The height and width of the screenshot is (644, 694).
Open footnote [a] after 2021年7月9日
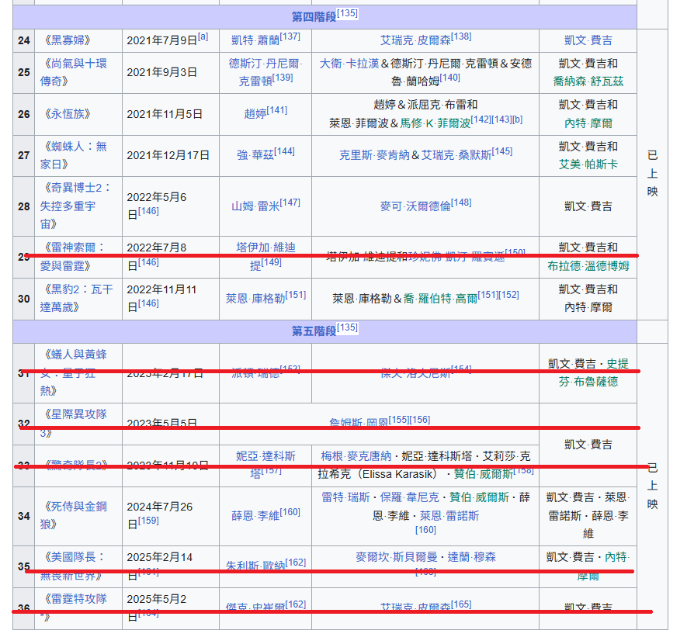[x=203, y=36]
